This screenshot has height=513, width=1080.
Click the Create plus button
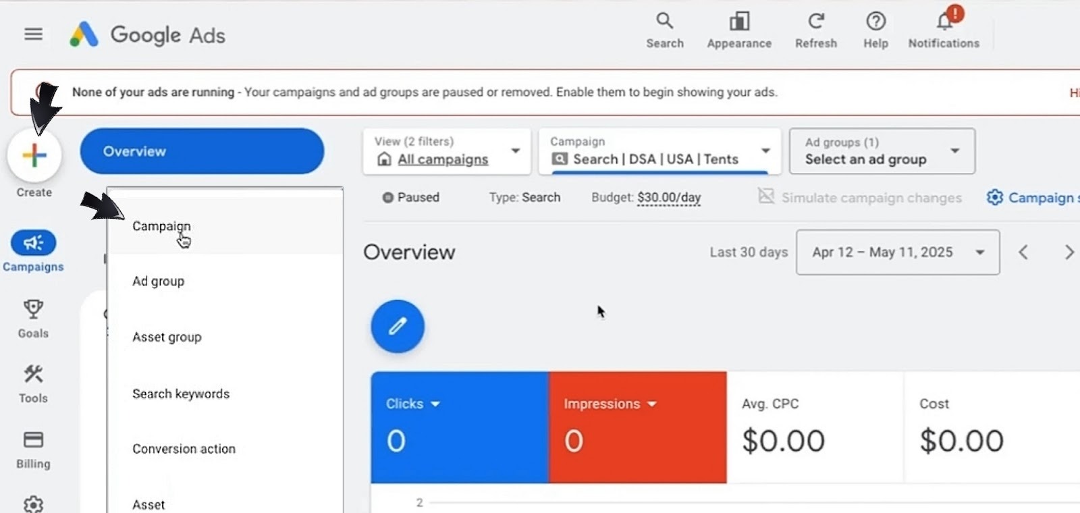[x=34, y=156]
